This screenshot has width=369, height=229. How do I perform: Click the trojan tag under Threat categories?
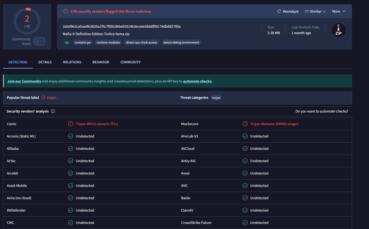[216, 98]
